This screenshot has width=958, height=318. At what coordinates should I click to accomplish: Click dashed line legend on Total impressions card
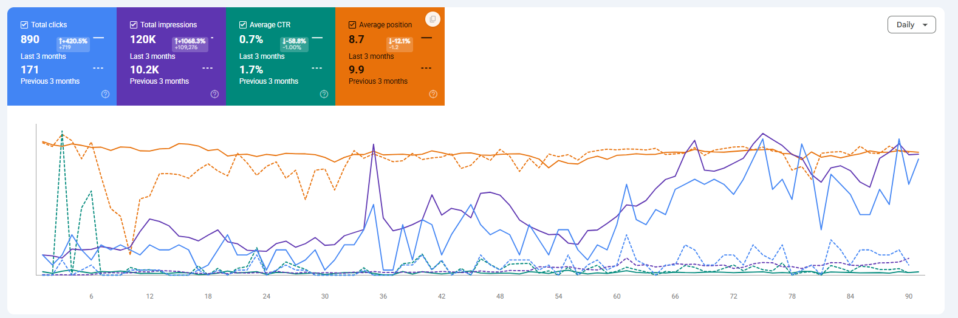click(208, 68)
